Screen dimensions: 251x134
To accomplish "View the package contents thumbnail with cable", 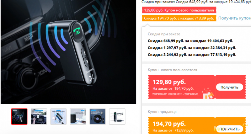I will point(117,116).
